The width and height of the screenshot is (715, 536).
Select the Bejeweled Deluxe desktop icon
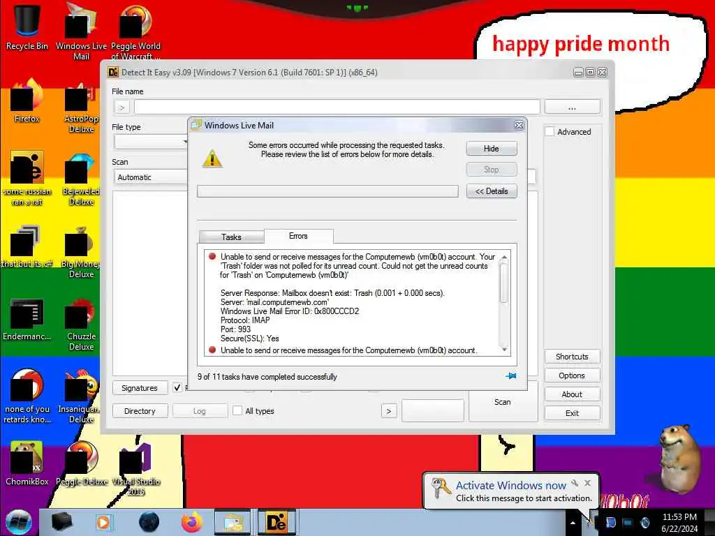81,179
